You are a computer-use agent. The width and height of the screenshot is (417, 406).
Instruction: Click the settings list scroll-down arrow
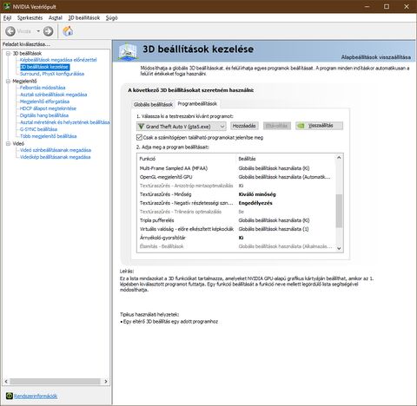tap(339, 248)
